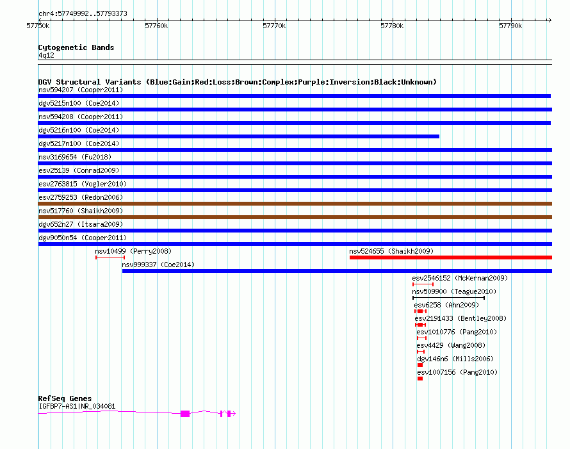Click the esv2546152 (McKernan2009) label

(460, 278)
